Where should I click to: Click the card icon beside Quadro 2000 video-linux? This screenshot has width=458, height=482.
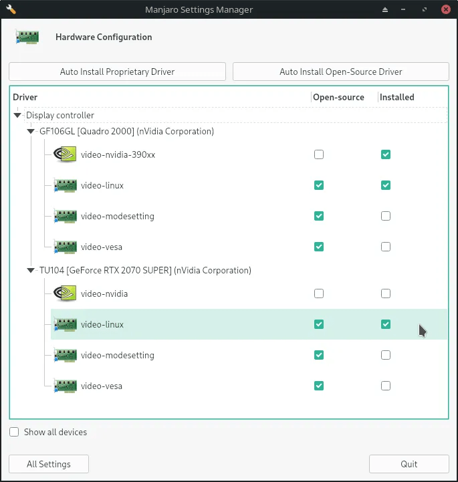65,185
